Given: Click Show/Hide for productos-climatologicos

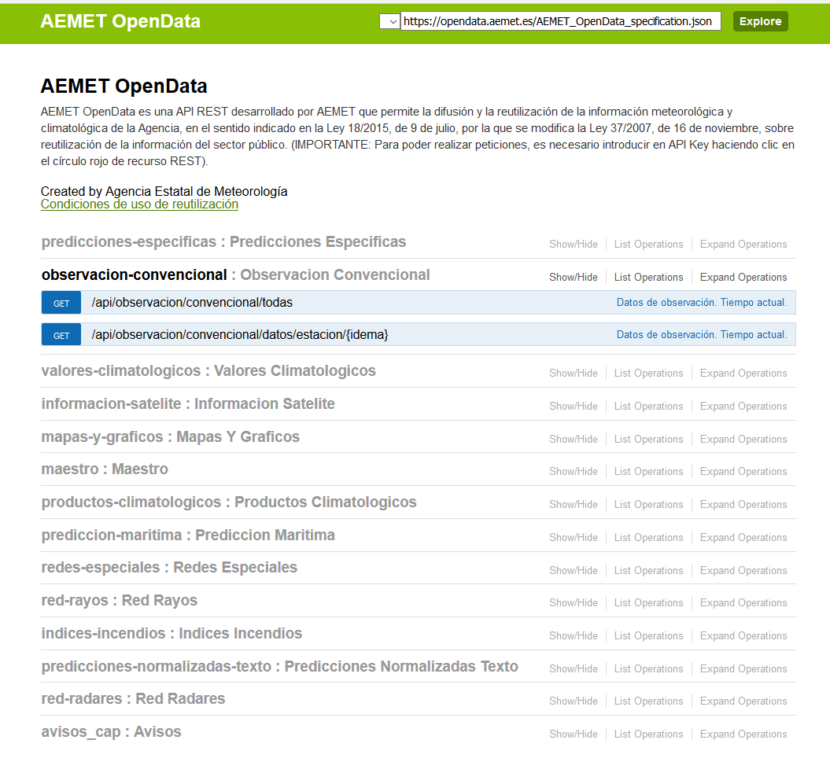Looking at the screenshot, I should tap(574, 504).
